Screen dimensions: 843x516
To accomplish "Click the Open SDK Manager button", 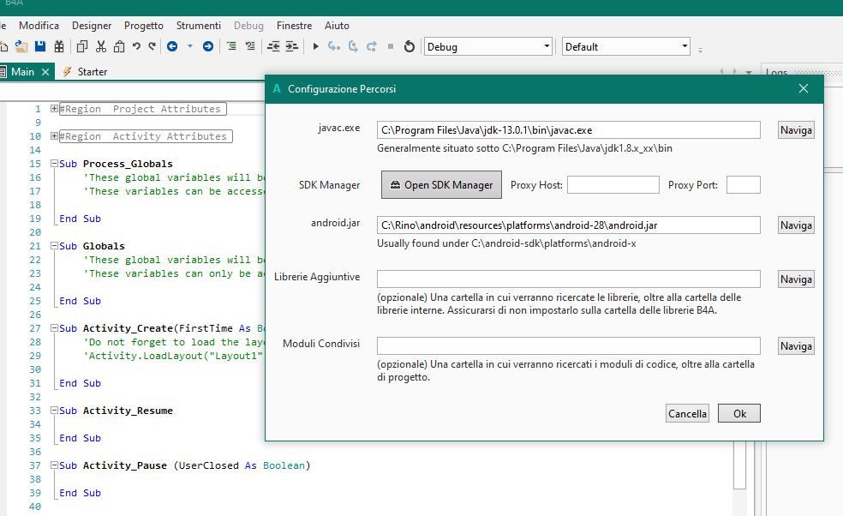I will [x=441, y=185].
